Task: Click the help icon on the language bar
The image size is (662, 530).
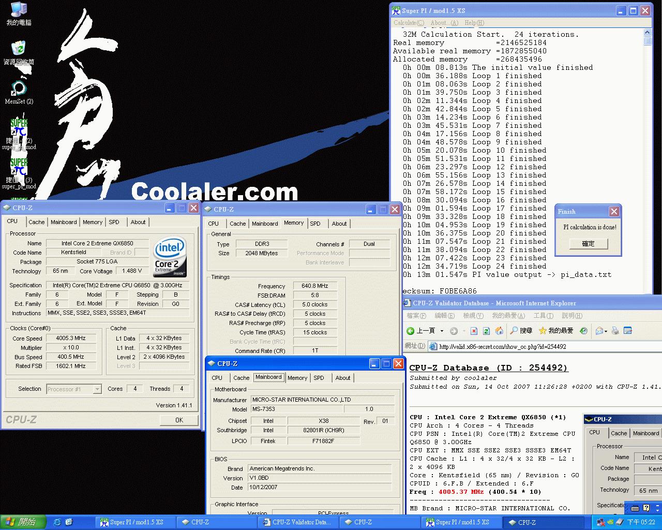Action: [646, 508]
